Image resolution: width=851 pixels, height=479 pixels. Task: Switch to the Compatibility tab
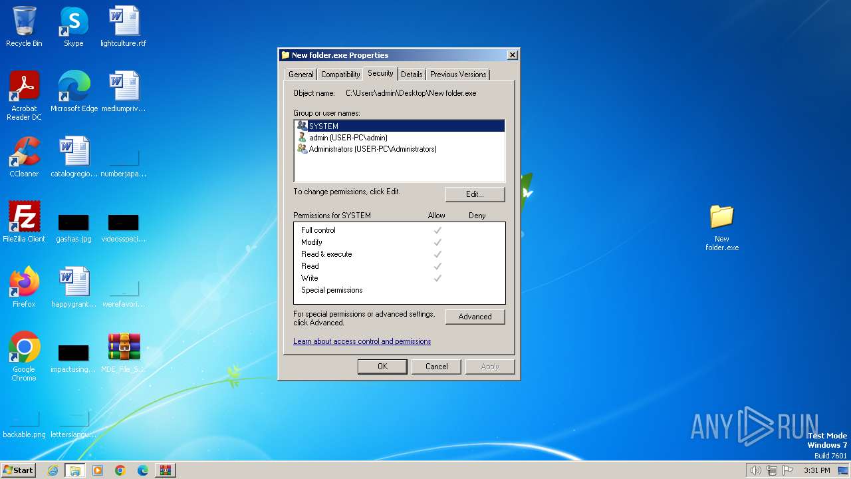pyautogui.click(x=340, y=75)
